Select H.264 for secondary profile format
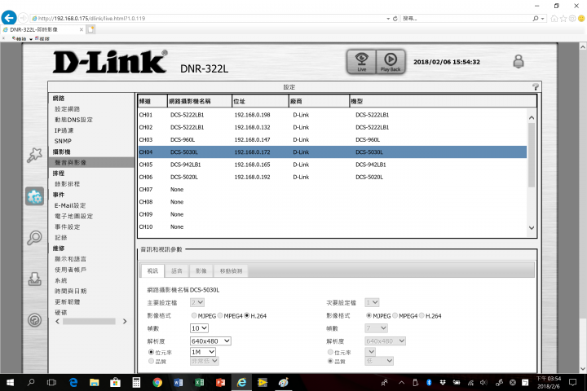587x391 pixels. (421, 315)
